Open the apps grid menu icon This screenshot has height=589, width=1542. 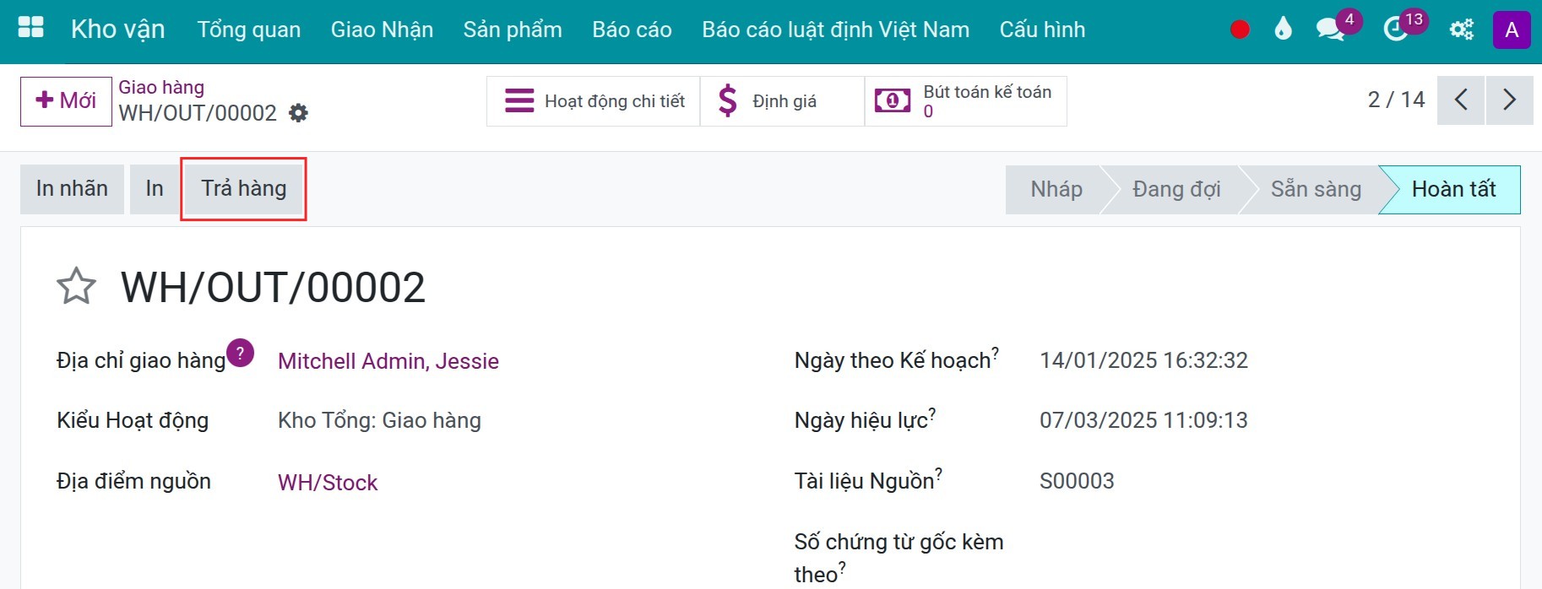[x=31, y=28]
